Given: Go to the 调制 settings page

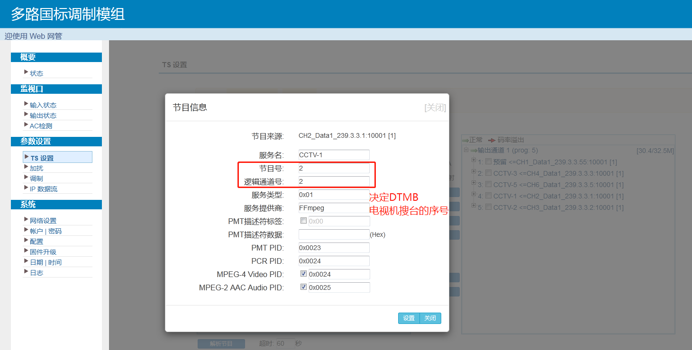Looking at the screenshot, I should pyautogui.click(x=36, y=179).
